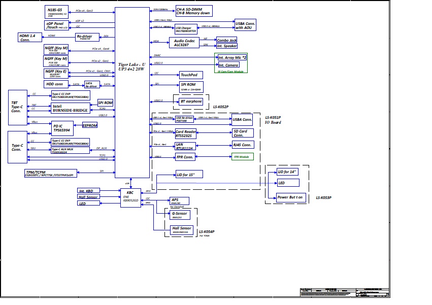
Task: Select the TouchPad block
Action: 191,75
